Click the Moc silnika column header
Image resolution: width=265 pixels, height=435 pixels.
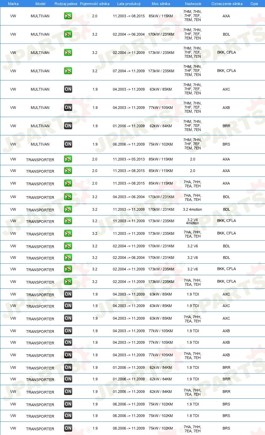(161, 4)
